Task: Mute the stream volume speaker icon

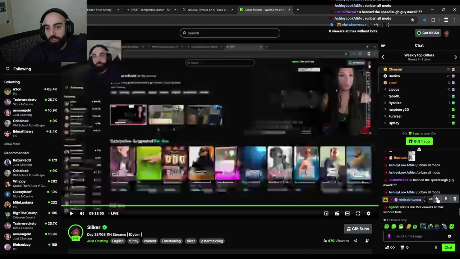Action: click(82, 213)
